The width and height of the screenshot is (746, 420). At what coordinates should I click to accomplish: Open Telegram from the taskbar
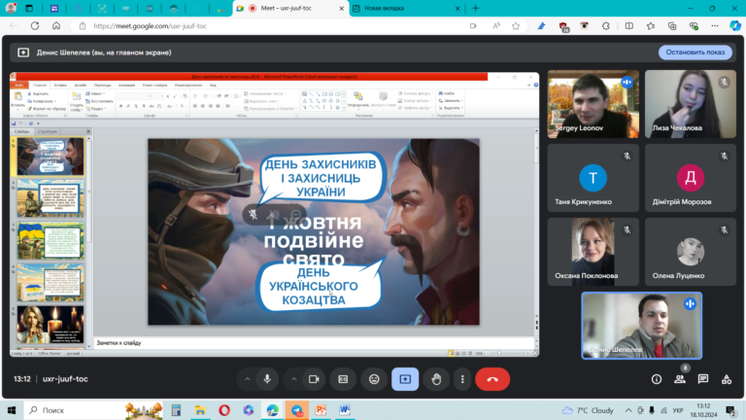point(297,410)
